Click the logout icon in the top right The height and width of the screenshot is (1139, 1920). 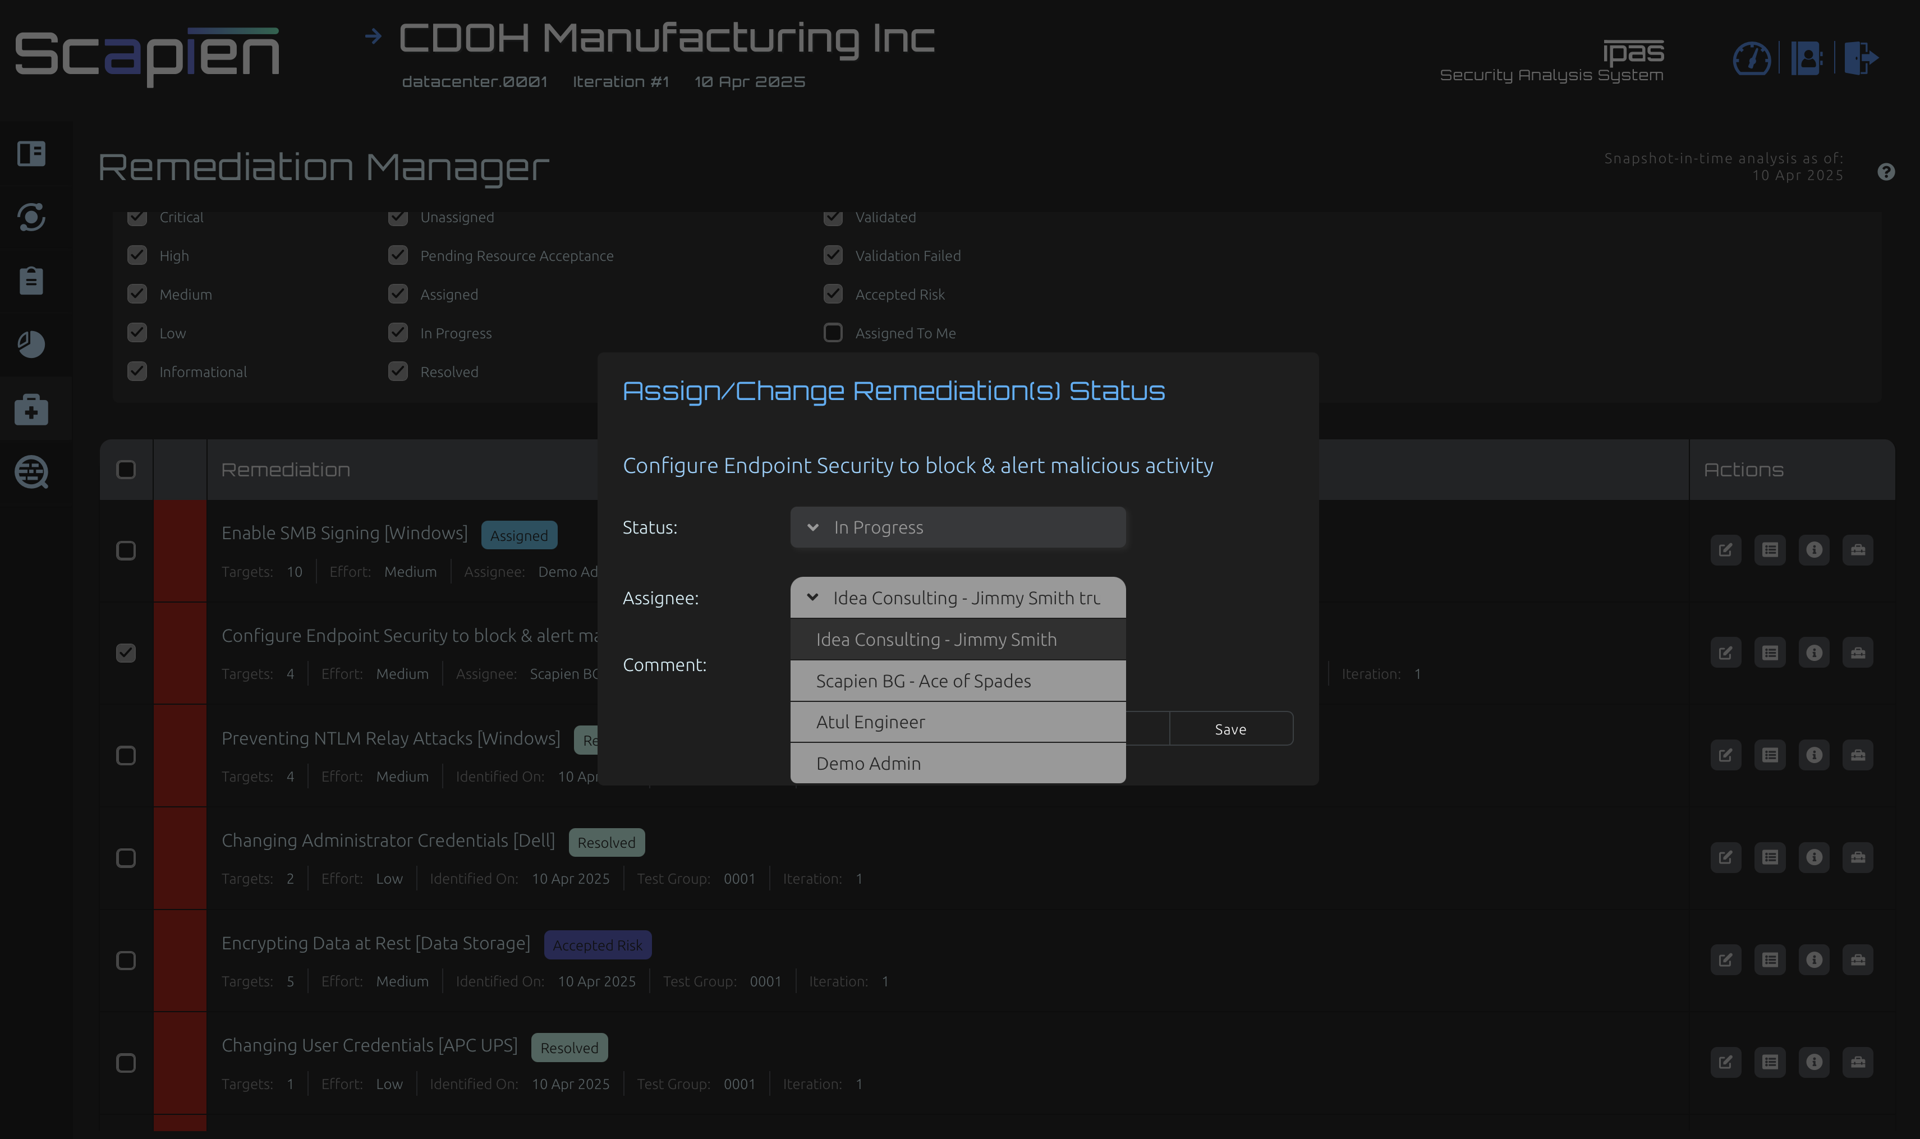pos(1860,58)
